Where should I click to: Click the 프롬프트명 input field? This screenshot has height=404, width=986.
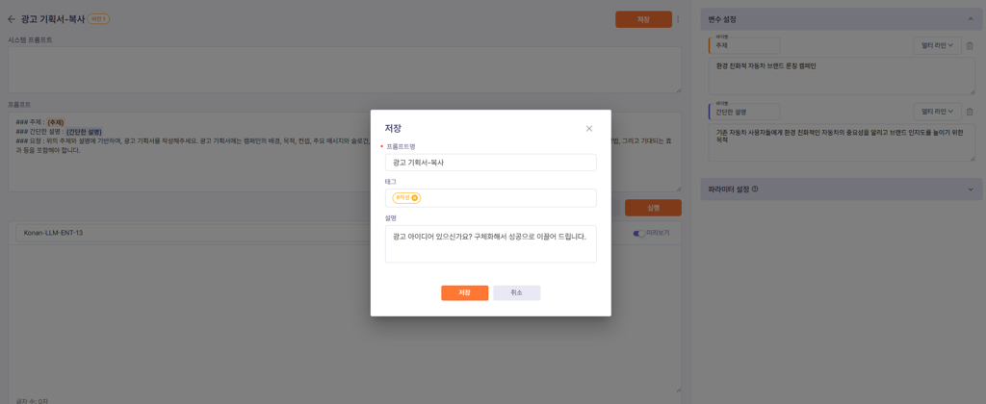(x=490, y=163)
